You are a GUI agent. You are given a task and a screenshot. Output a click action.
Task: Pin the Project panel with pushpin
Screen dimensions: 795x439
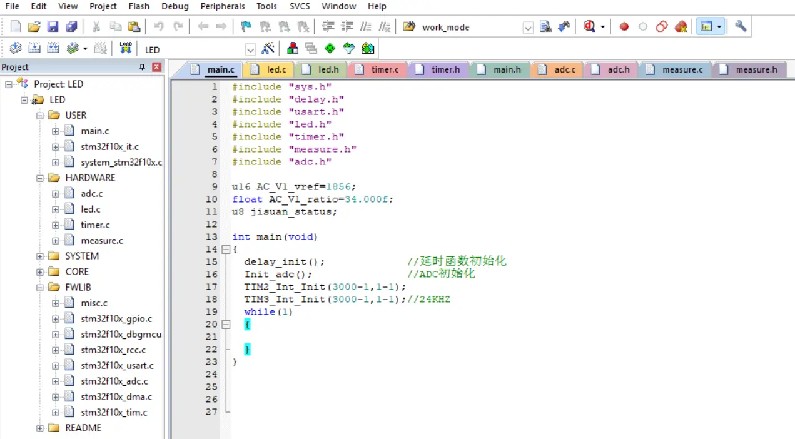pos(142,67)
